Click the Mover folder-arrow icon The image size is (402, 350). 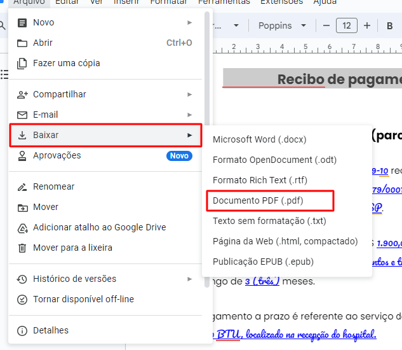[x=23, y=207]
